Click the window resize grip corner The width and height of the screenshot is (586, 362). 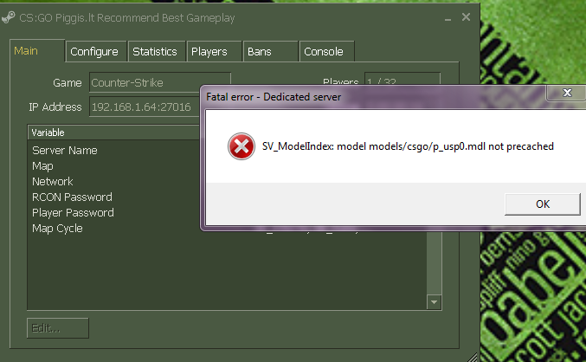tap(473, 357)
